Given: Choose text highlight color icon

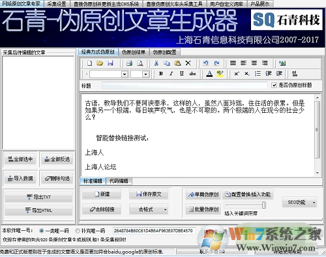Looking at the screenshot, I should tap(220, 74).
